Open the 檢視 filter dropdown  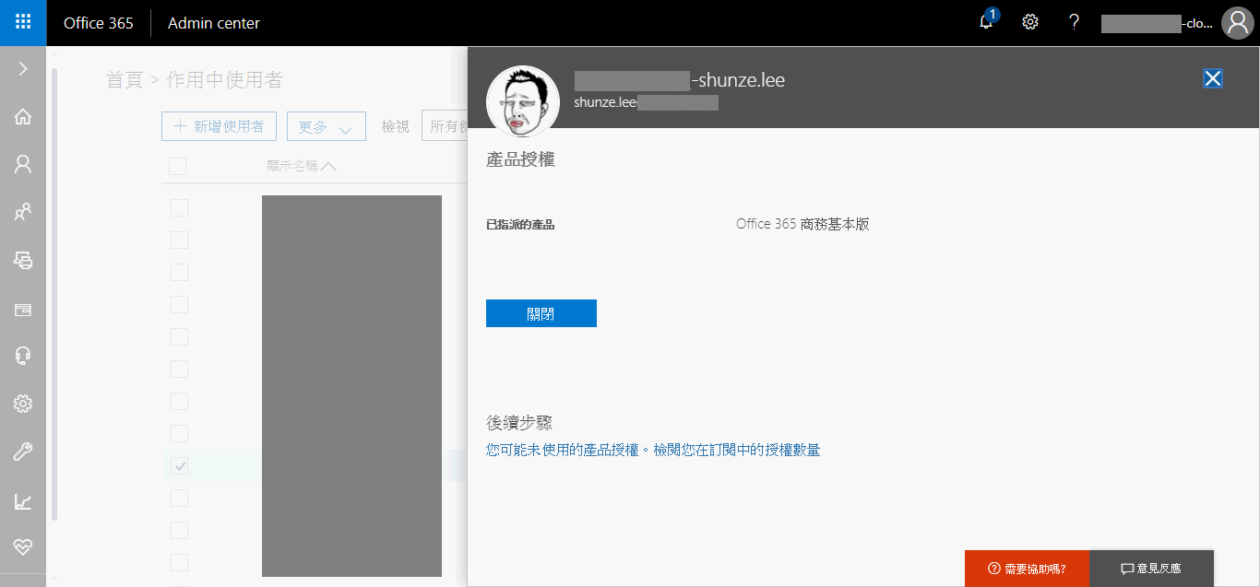point(445,126)
